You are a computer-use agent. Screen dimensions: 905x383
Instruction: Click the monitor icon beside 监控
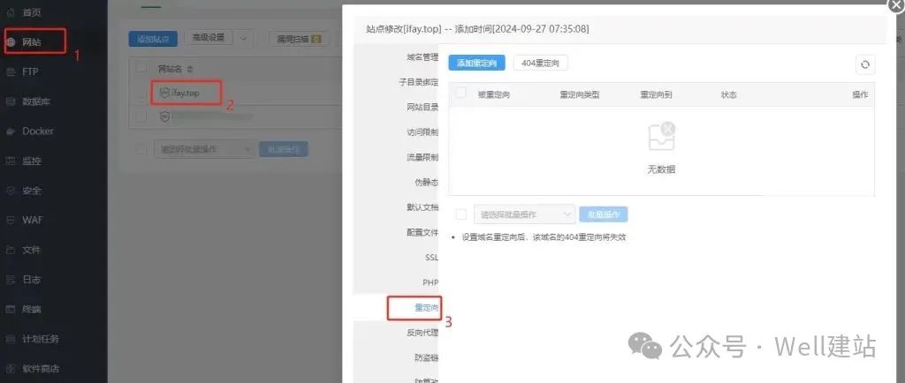pyautogui.click(x=11, y=161)
